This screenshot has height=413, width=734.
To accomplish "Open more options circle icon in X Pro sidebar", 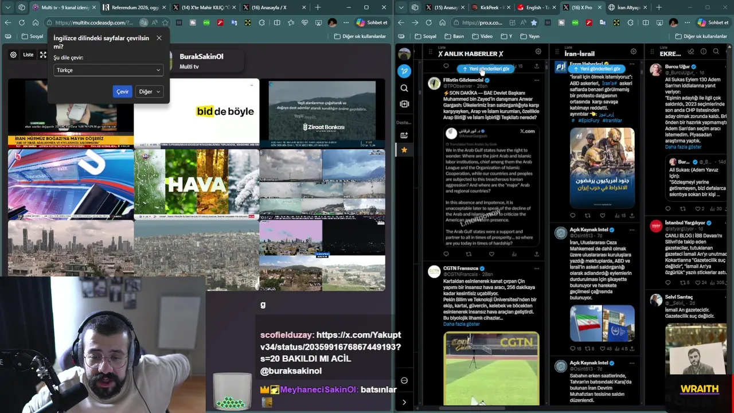I will click(x=404, y=380).
